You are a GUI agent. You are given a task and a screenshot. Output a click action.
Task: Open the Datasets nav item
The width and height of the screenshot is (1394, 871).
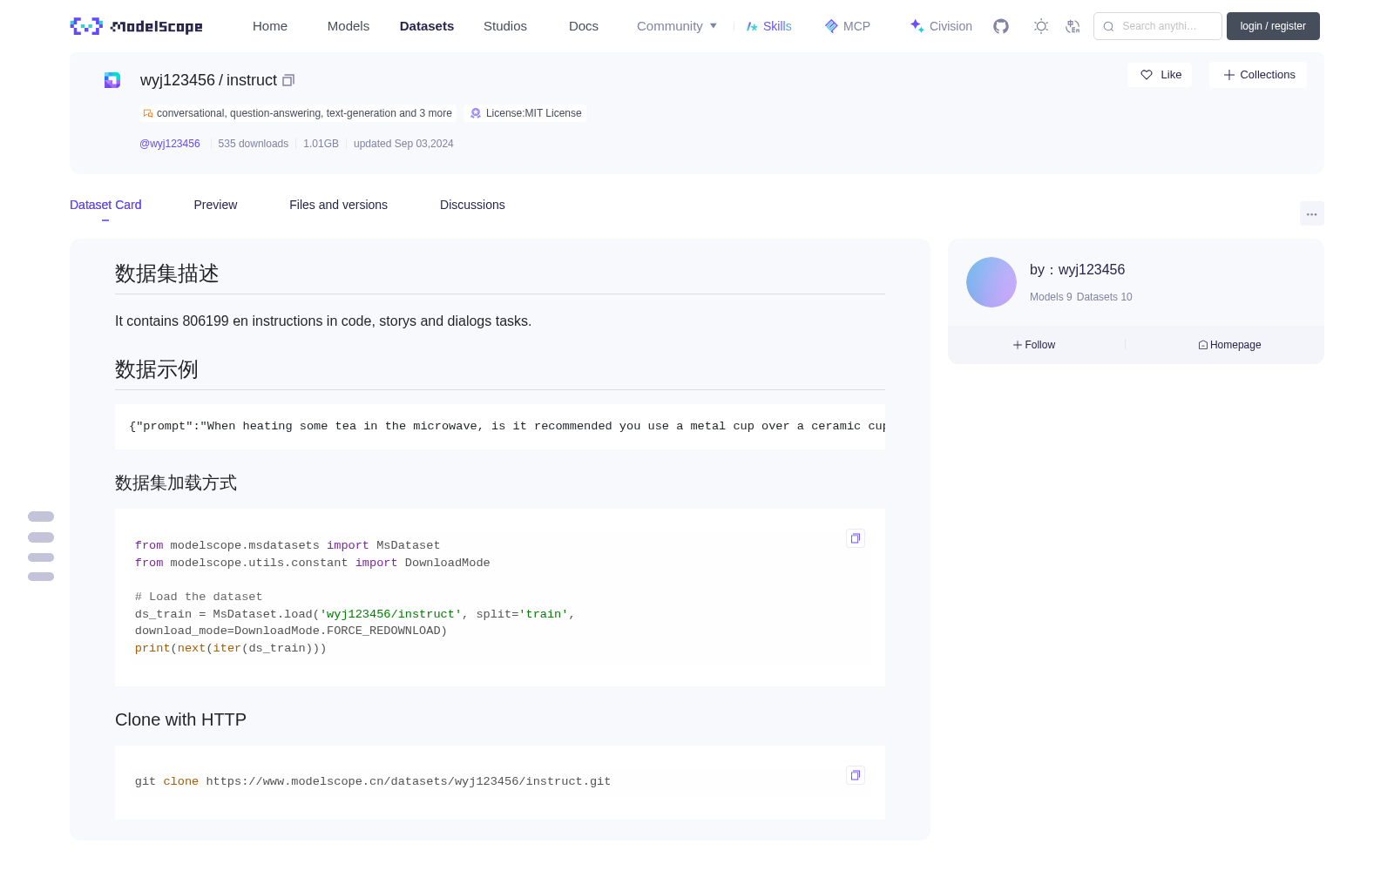427,26
